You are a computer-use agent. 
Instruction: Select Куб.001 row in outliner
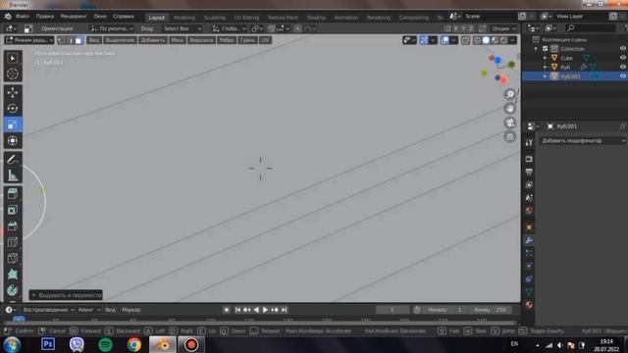575,76
